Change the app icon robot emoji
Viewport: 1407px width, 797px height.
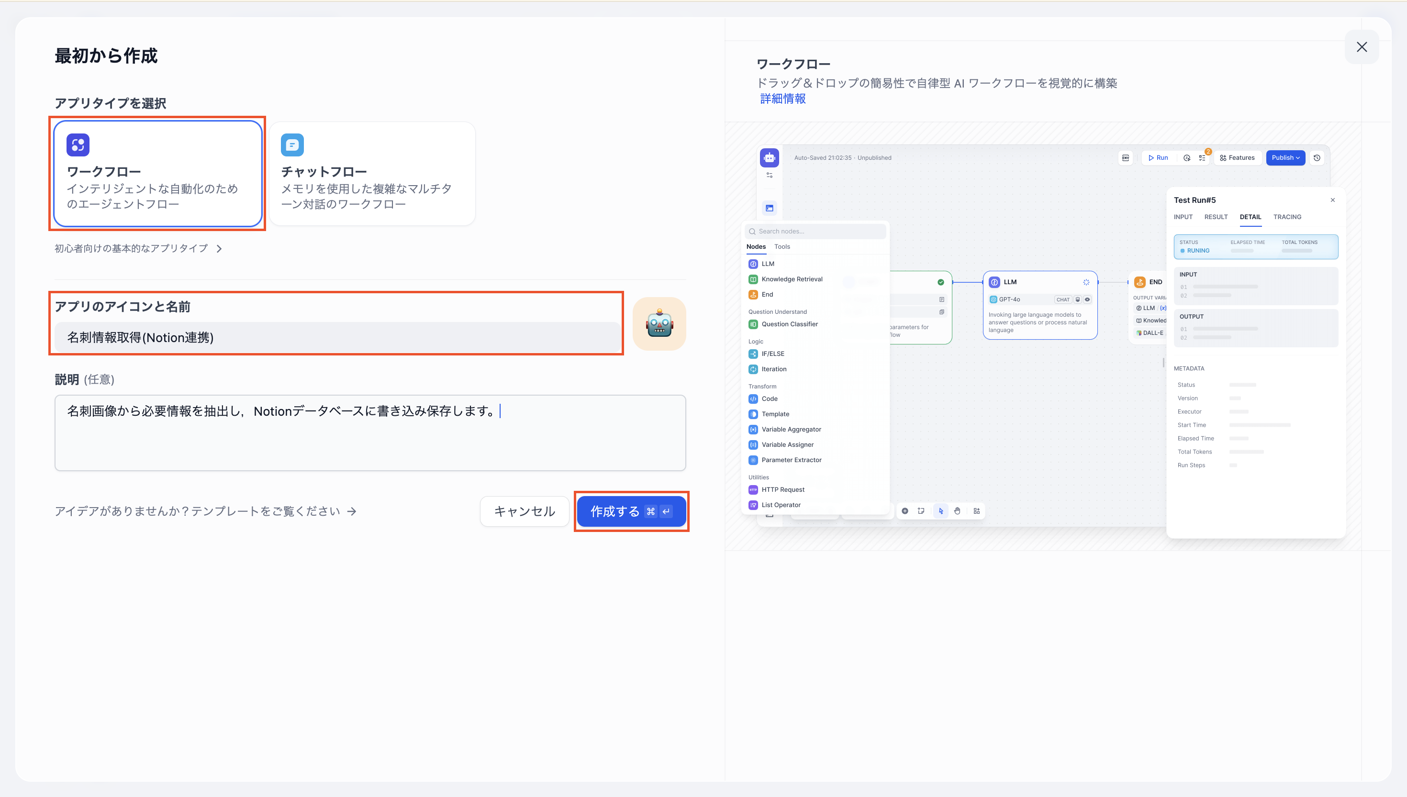coord(659,323)
